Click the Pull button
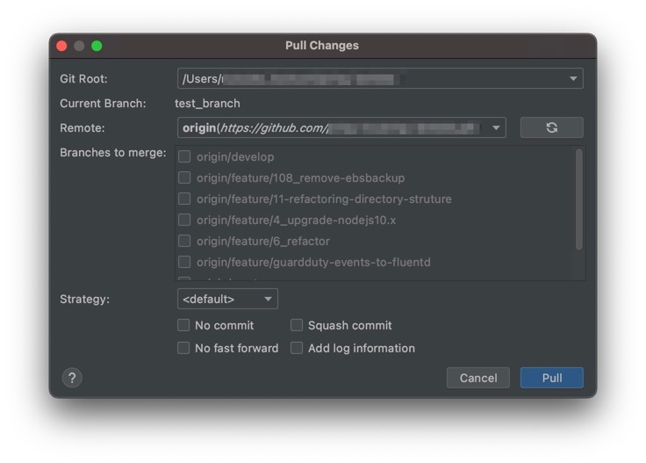 [551, 378]
